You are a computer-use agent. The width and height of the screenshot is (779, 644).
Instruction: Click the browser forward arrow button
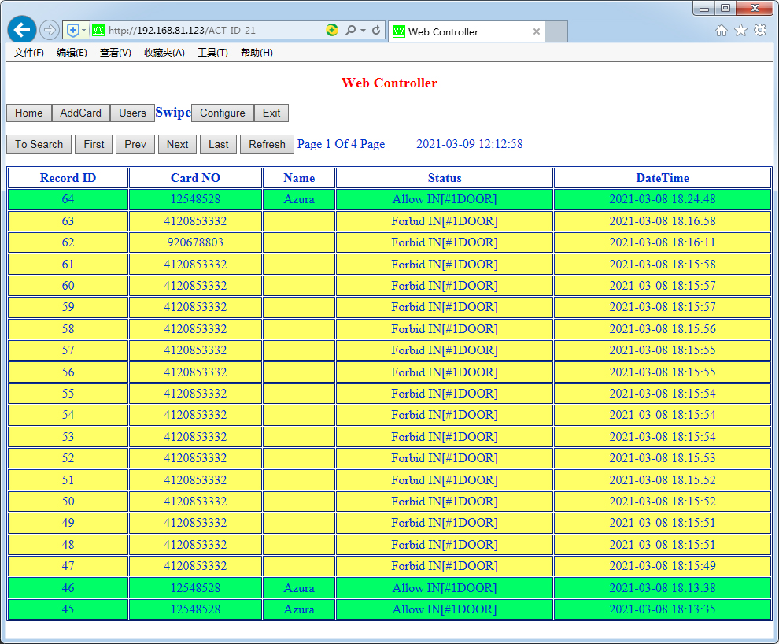click(50, 31)
